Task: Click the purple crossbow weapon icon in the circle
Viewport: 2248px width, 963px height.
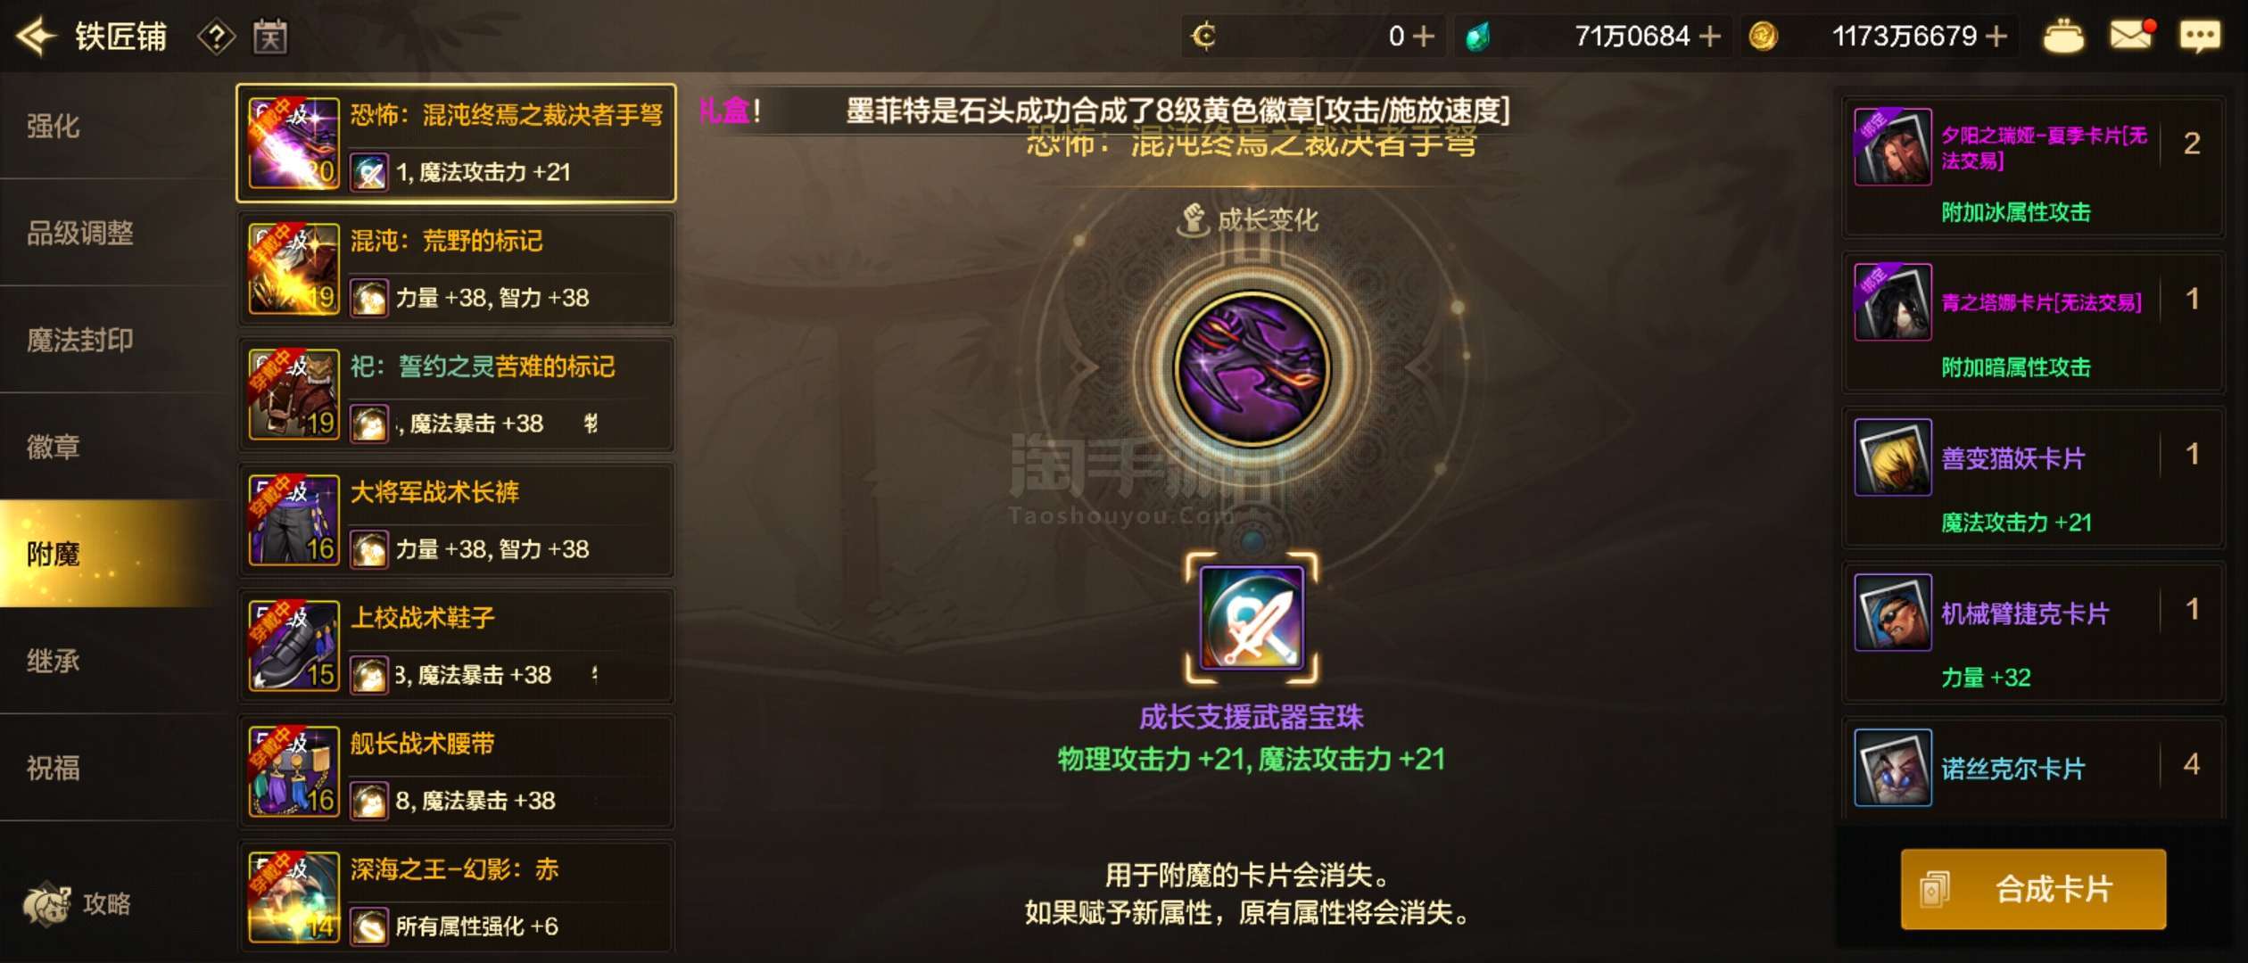Action: 1252,368
